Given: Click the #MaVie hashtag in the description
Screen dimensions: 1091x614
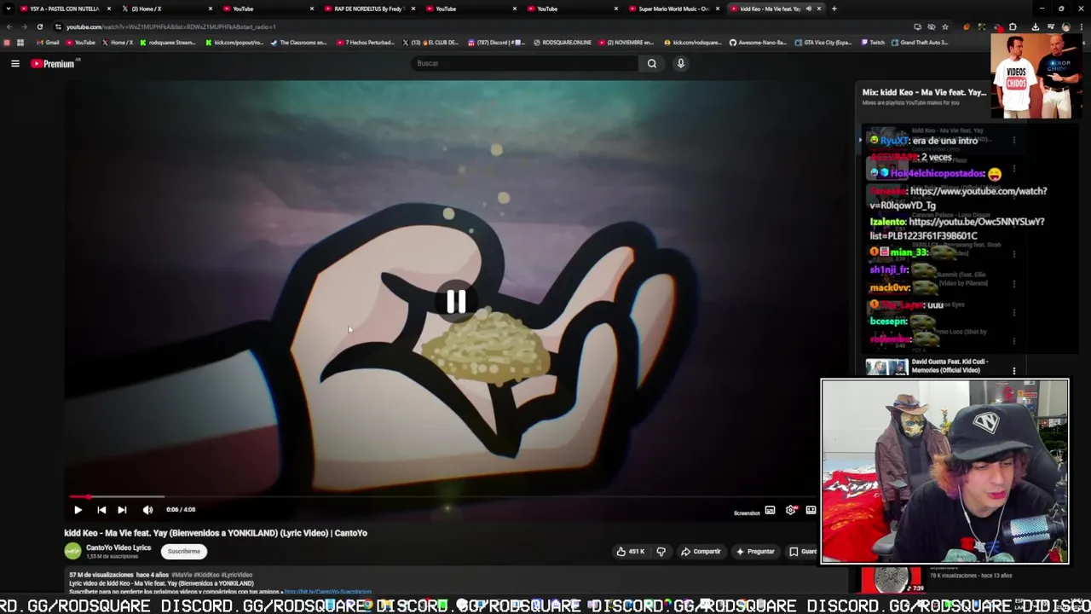Looking at the screenshot, I should [182, 576].
